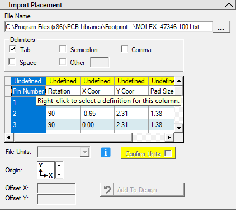The width and height of the screenshot is (236, 210).
Task: Click the origin spinner down arrow
Action: [x=59, y=175]
